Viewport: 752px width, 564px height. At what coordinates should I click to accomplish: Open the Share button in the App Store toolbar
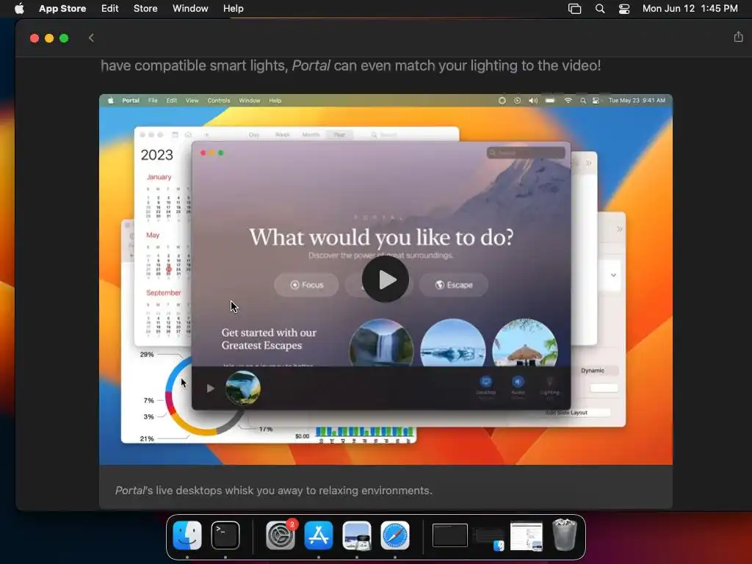point(738,37)
